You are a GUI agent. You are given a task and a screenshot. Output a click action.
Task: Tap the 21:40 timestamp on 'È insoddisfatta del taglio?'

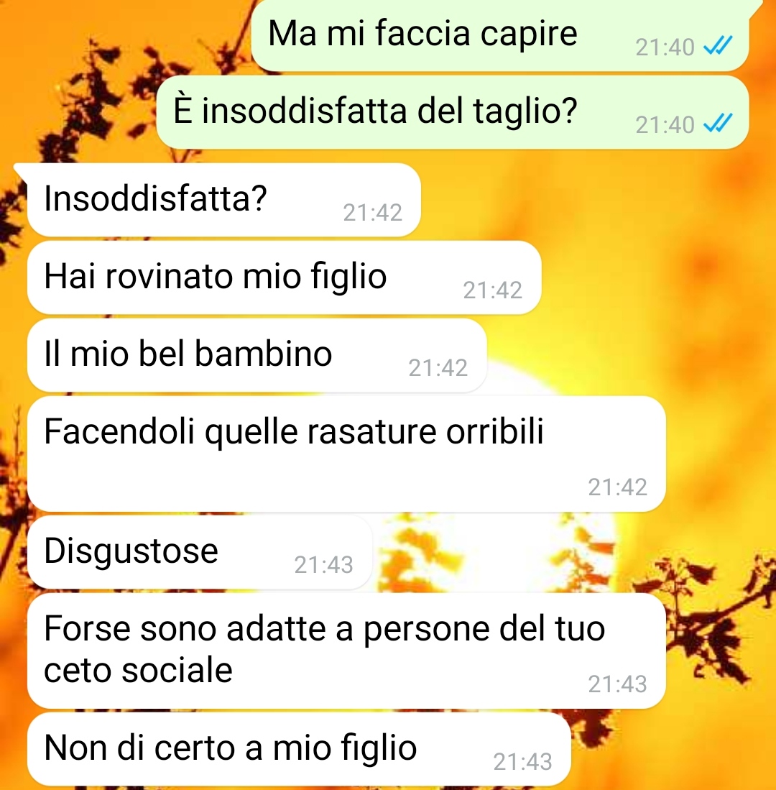pos(665,125)
